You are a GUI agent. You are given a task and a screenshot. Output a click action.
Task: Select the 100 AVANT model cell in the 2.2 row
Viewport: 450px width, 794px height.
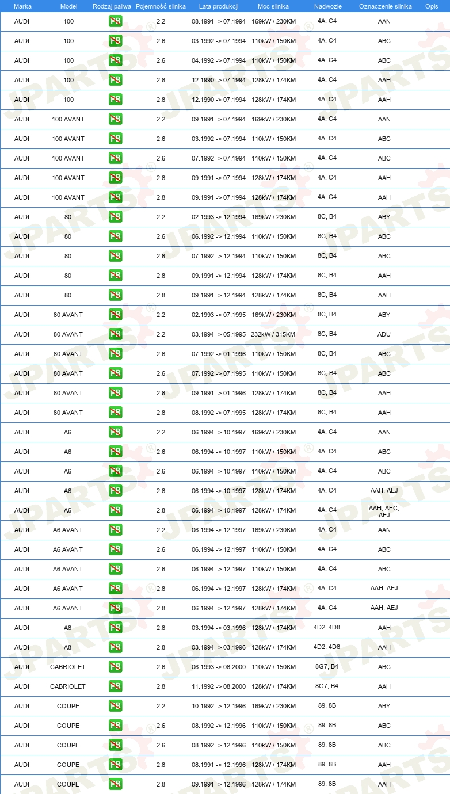click(68, 120)
